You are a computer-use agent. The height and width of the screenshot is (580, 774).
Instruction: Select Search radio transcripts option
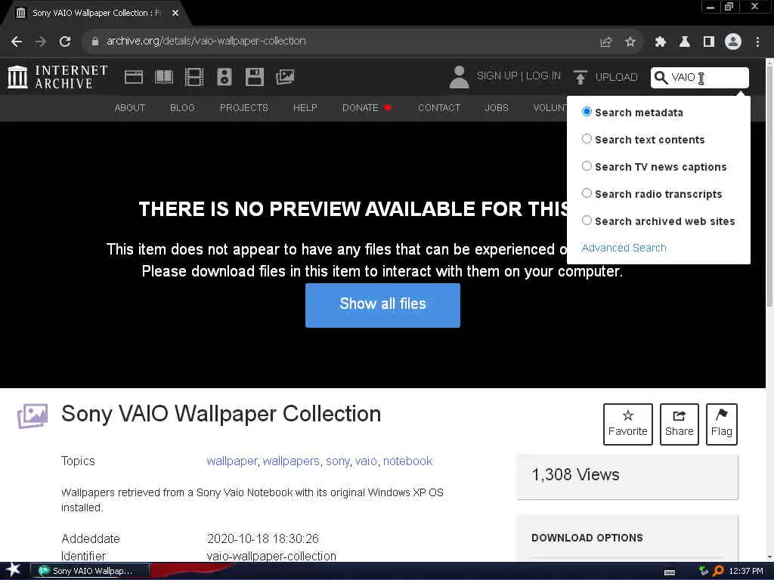tap(587, 193)
